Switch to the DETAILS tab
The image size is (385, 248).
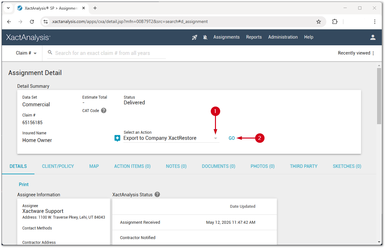coord(18,166)
